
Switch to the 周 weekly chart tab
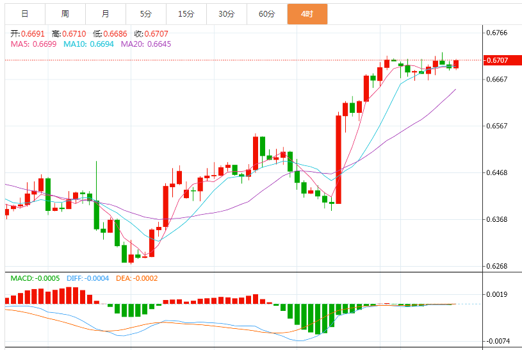tap(65, 14)
